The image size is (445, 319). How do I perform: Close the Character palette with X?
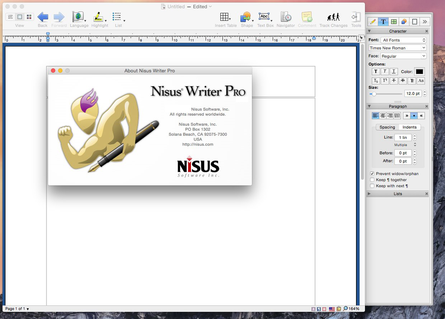coord(426,31)
